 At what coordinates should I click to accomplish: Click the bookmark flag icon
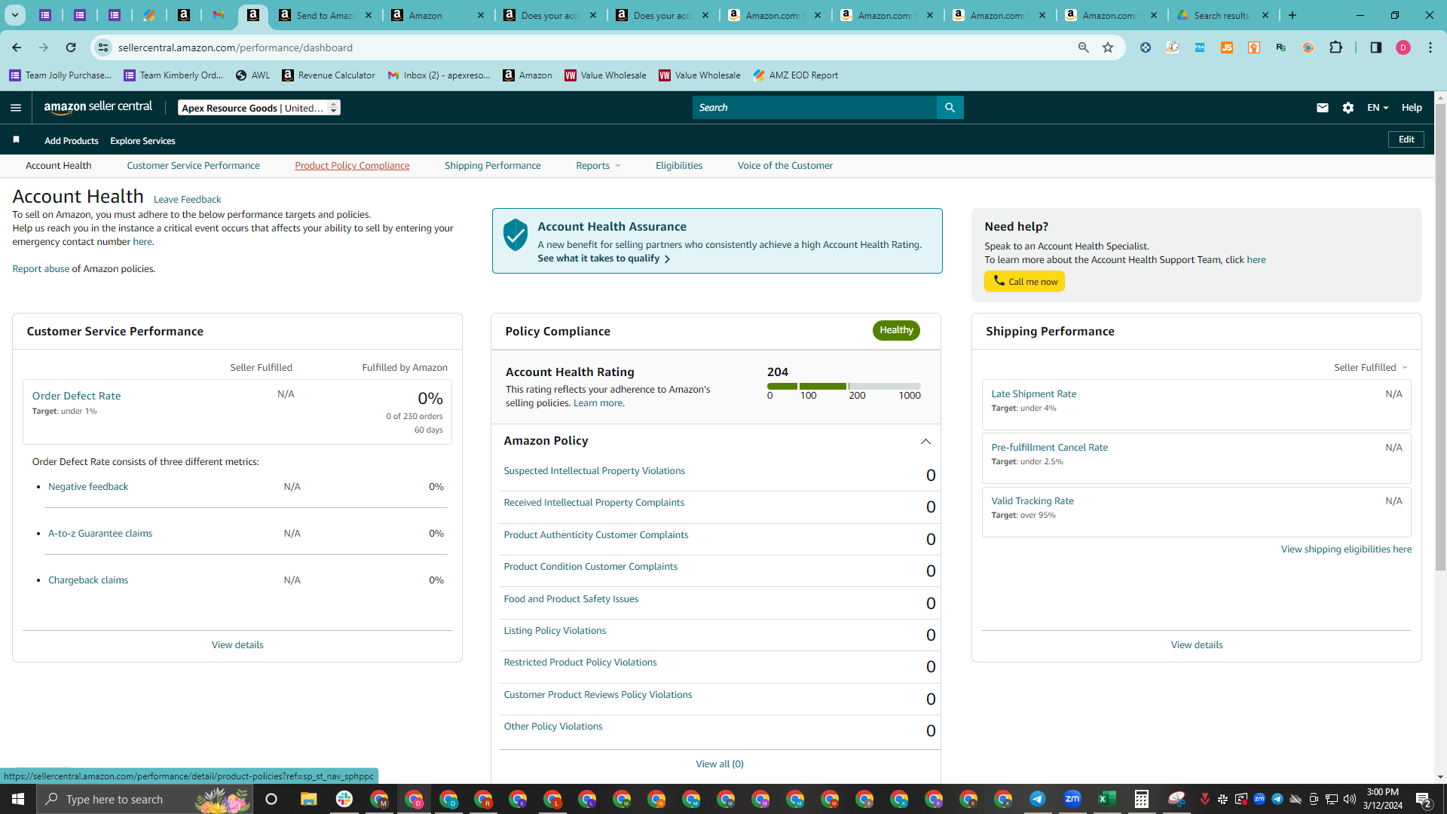tap(16, 139)
